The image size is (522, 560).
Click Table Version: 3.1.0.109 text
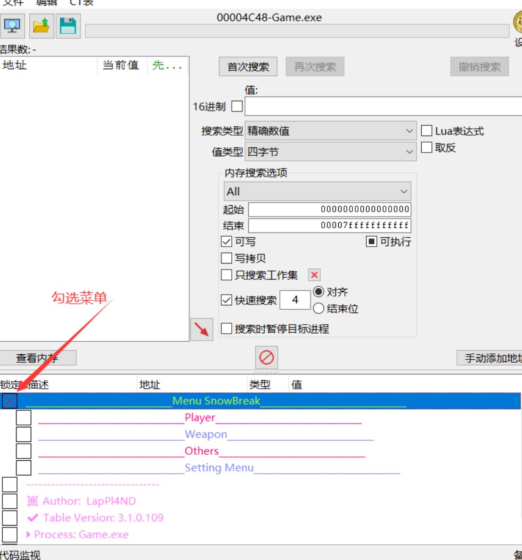tap(103, 518)
